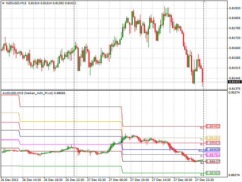
Task: Select the R3 level price tag 0.89453
Action: click(213, 126)
